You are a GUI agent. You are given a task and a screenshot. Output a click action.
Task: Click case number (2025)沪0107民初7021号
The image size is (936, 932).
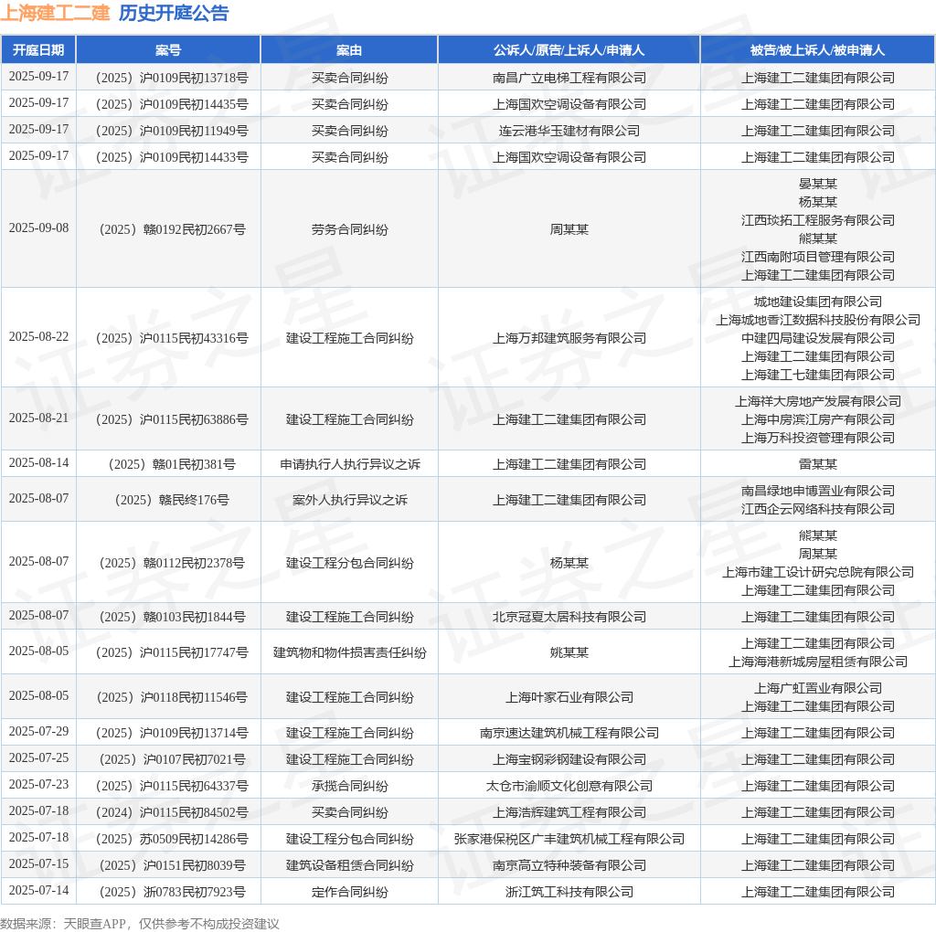[171, 759]
